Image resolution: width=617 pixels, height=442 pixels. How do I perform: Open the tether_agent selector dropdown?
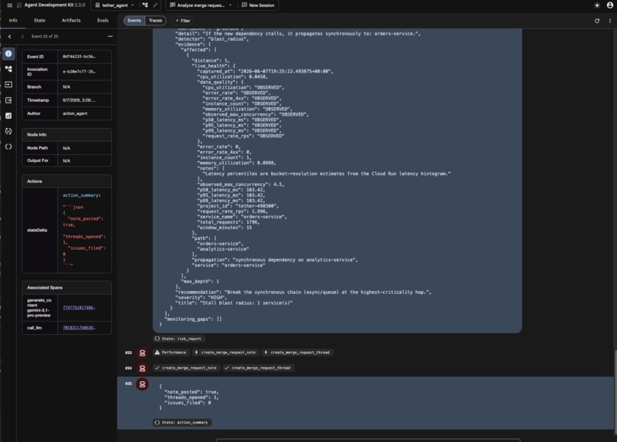point(115,5)
